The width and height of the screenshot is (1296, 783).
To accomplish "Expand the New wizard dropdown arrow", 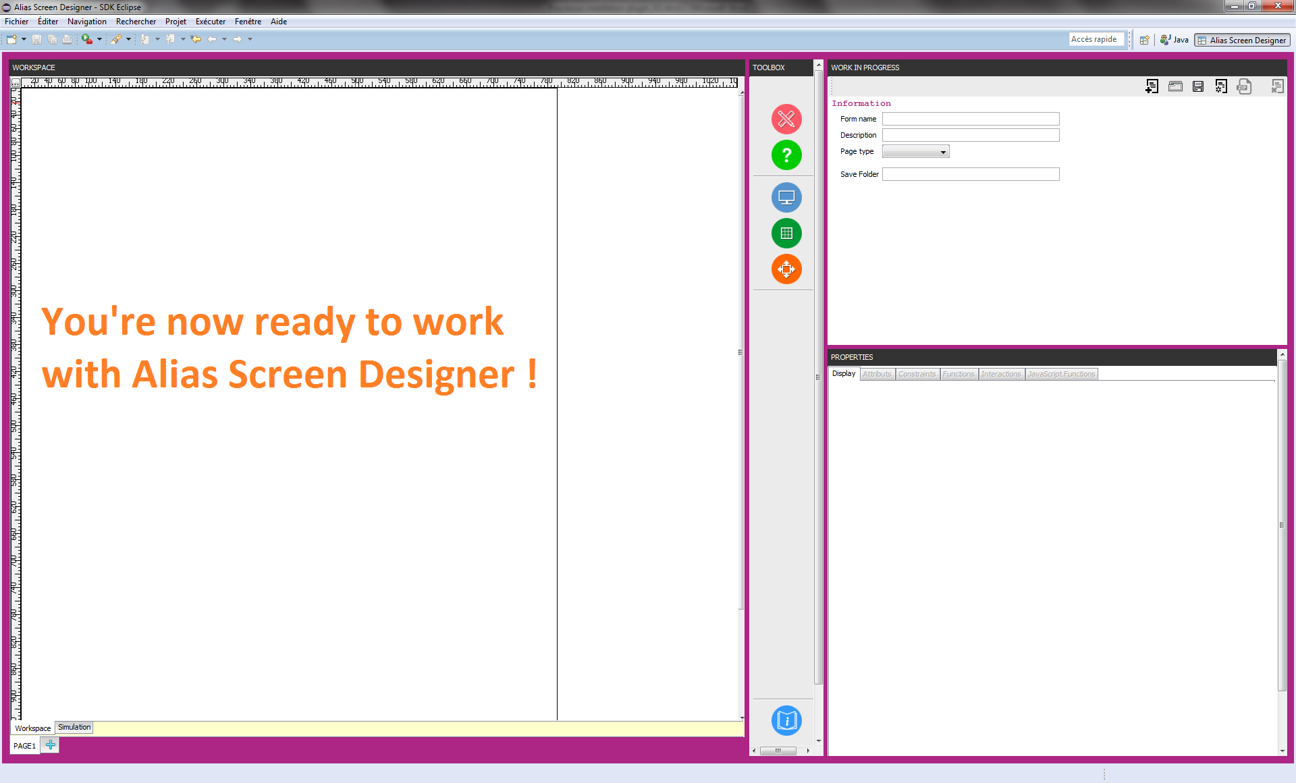I will [24, 39].
